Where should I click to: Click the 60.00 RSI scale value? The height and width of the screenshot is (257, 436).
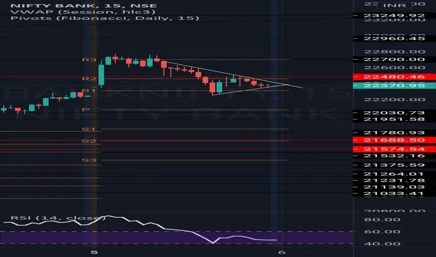pyautogui.click(x=382, y=232)
